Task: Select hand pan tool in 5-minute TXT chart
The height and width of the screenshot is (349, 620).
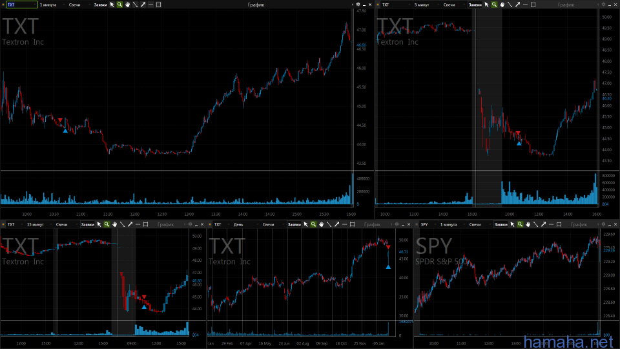Action: 502,5
